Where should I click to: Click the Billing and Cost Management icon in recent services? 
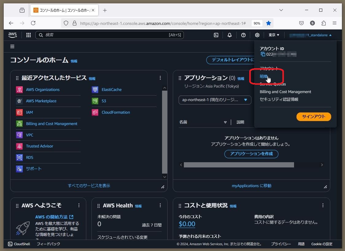click(19, 124)
